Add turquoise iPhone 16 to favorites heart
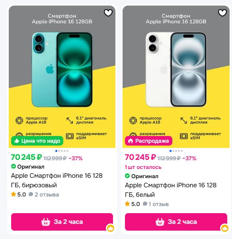Viewport: 232px width, 239px height. (x=108, y=13)
